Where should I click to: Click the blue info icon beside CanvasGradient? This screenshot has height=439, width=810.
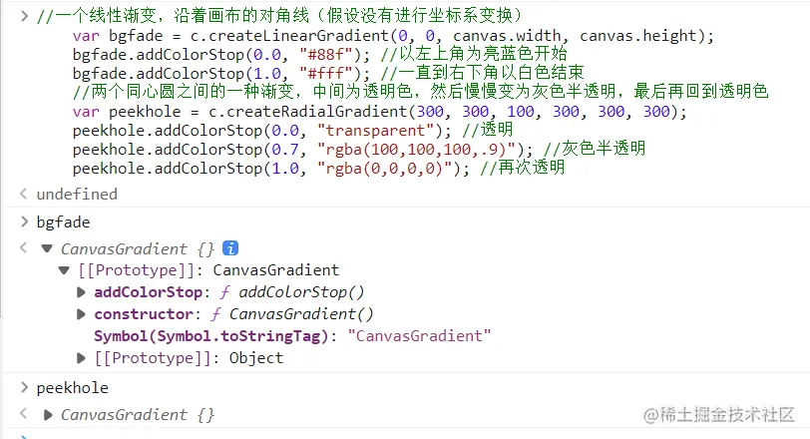[x=229, y=248]
